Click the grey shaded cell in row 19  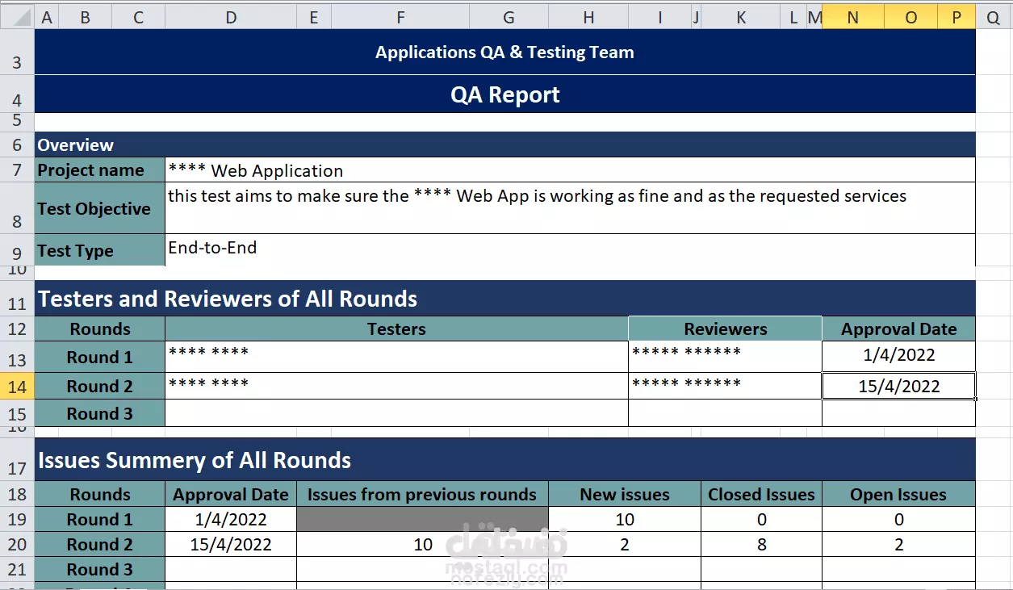tap(422, 519)
